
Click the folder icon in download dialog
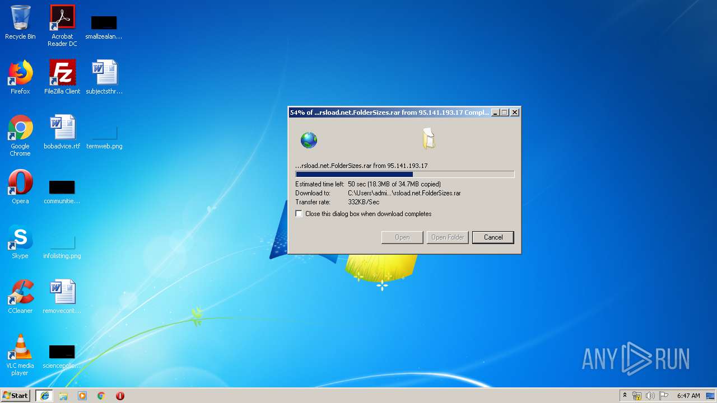point(429,138)
